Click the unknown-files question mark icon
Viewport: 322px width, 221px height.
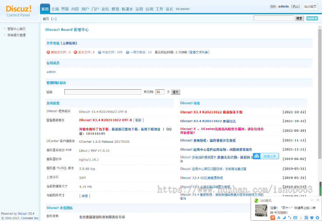click(x=99, y=52)
